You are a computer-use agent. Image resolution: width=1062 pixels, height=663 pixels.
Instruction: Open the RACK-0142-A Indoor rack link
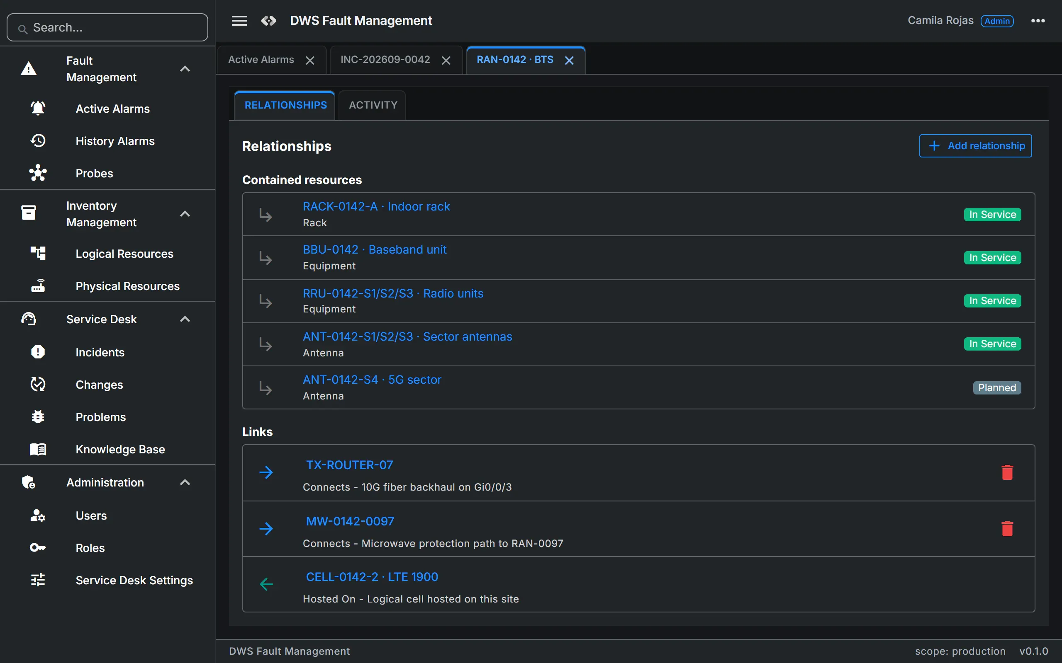click(376, 206)
